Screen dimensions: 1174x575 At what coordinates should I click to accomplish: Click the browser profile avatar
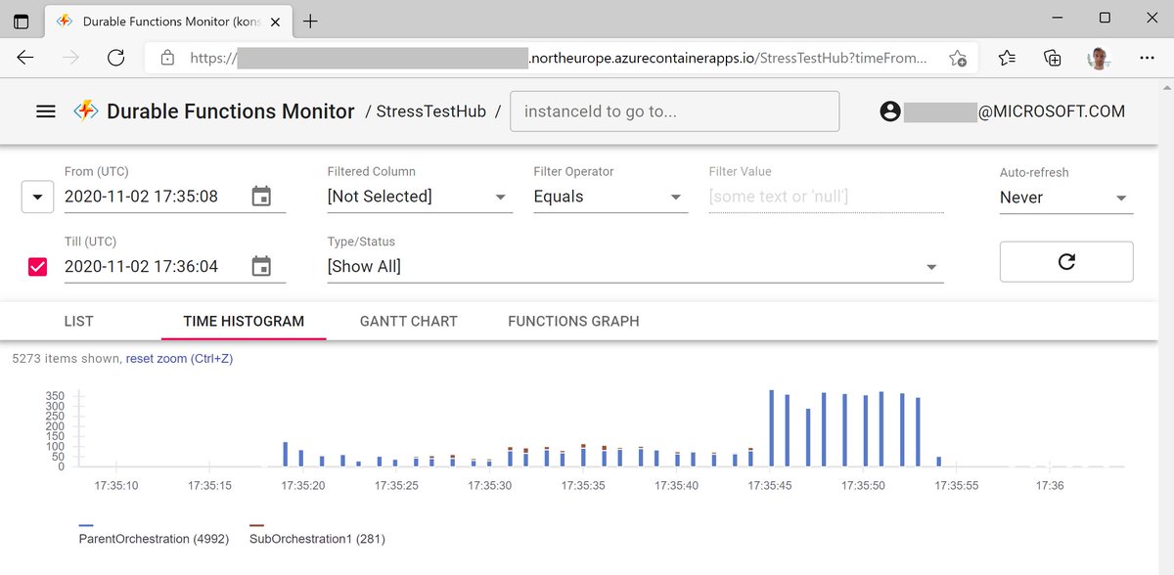(1098, 58)
